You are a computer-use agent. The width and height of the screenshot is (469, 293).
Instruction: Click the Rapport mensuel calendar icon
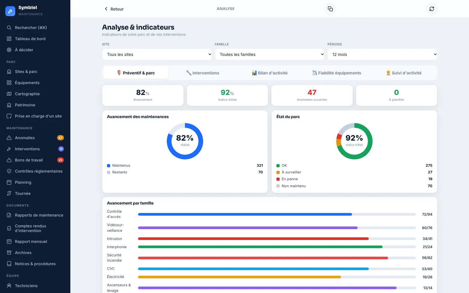tap(9, 241)
